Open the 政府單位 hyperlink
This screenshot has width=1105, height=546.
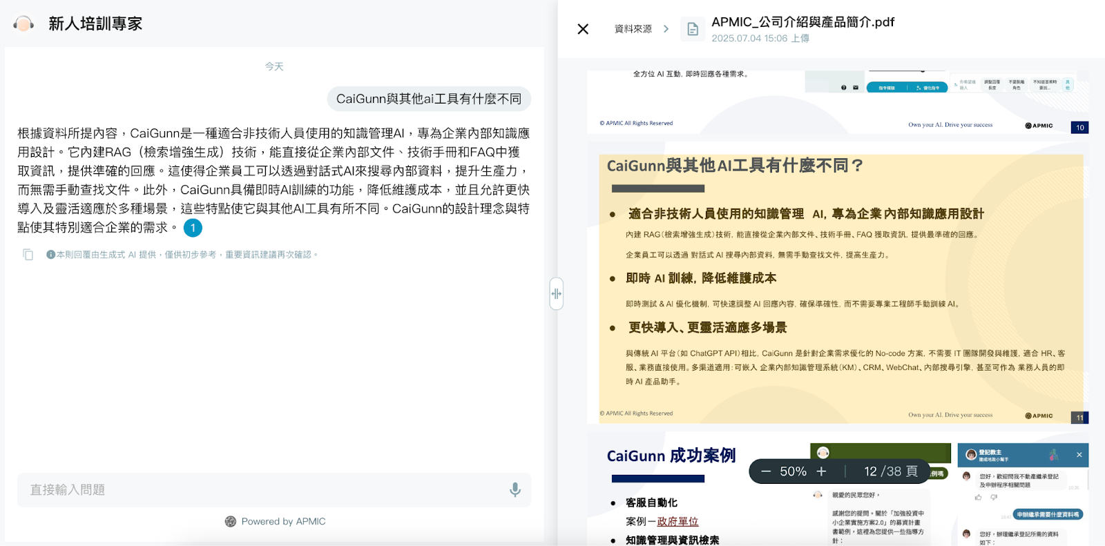(x=678, y=522)
